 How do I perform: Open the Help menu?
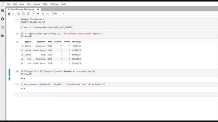(x=64, y=4)
